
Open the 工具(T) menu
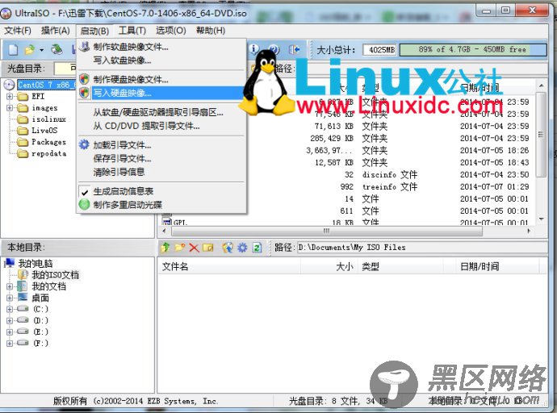[x=132, y=31]
